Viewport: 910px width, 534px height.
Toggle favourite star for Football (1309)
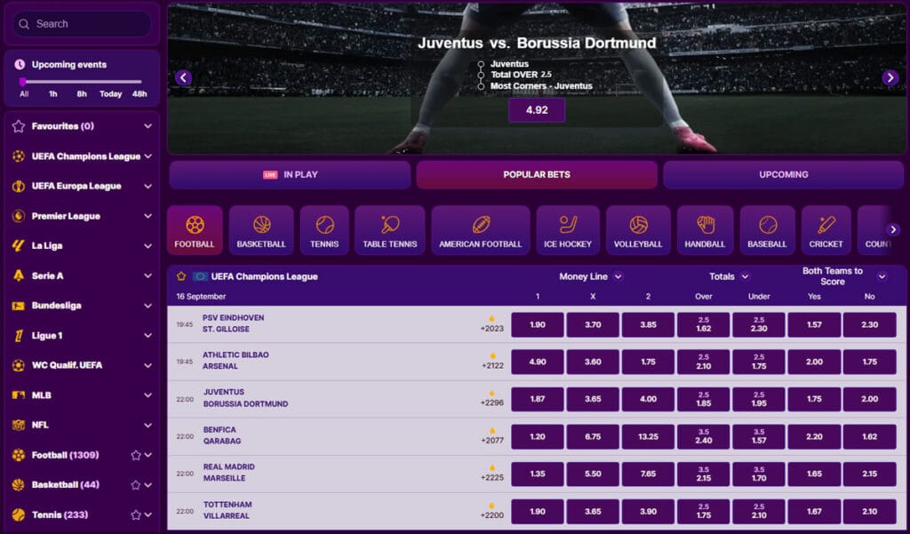click(136, 455)
